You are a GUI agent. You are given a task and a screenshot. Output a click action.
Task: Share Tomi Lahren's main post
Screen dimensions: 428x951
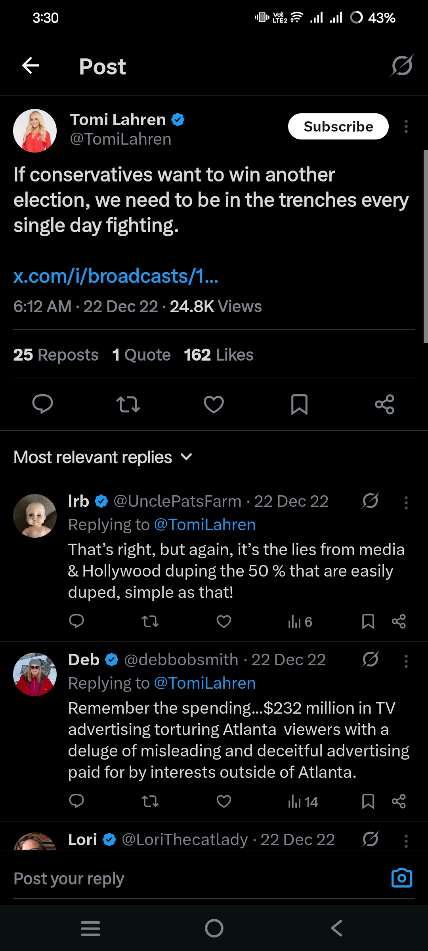384,405
